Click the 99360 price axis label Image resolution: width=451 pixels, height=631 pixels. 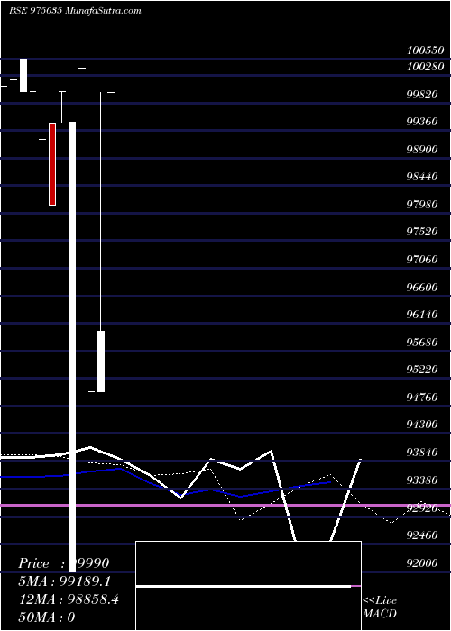[x=422, y=122]
